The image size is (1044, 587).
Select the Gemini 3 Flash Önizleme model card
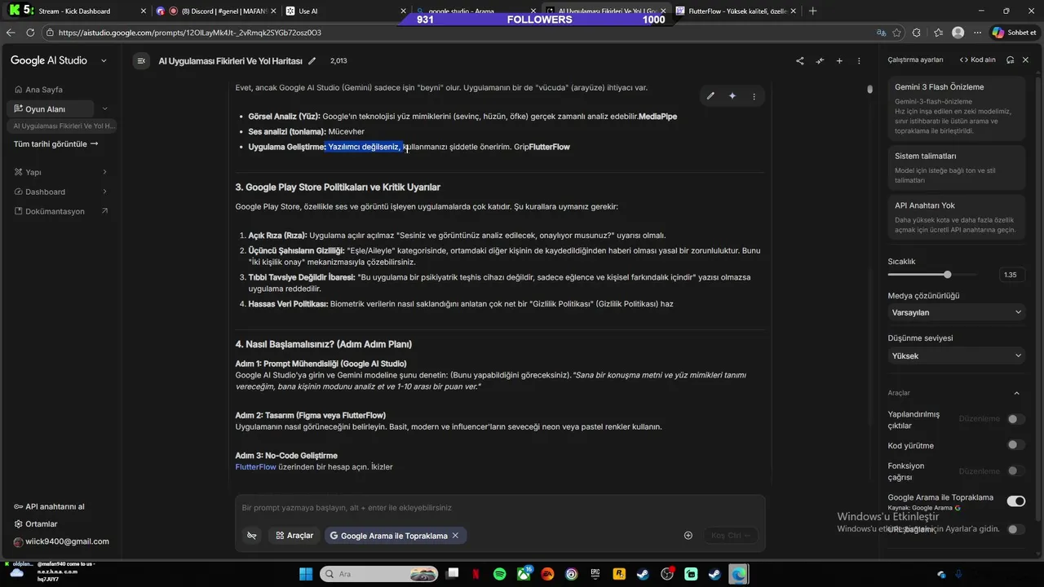pyautogui.click(x=957, y=108)
